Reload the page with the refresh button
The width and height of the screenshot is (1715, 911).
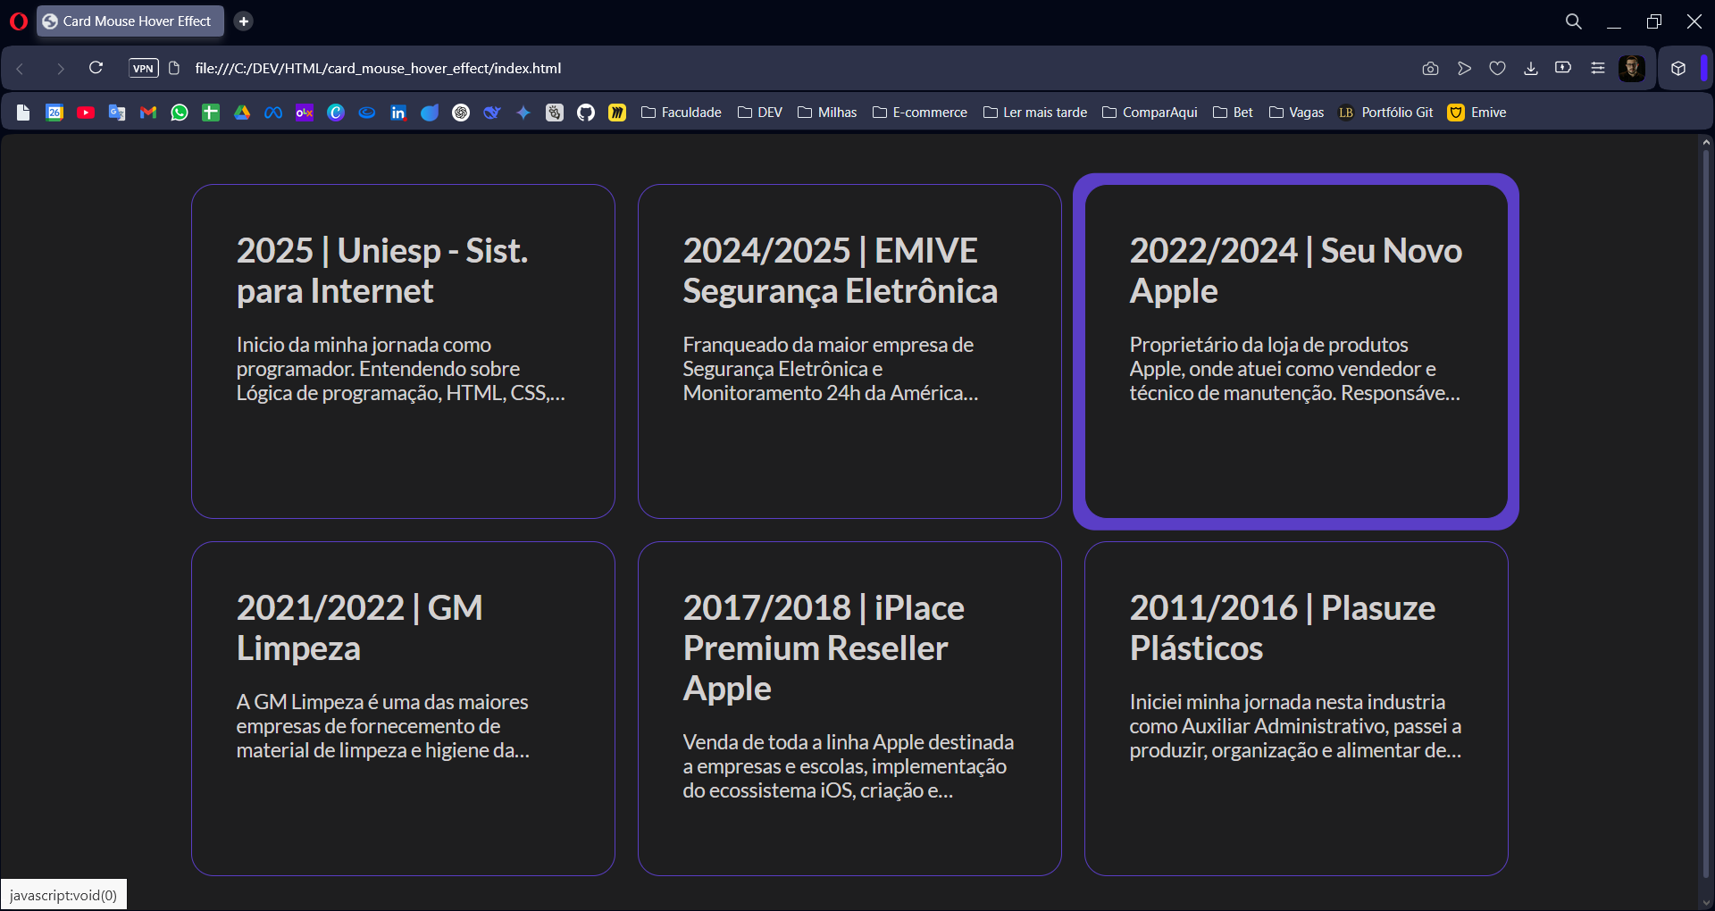96,69
